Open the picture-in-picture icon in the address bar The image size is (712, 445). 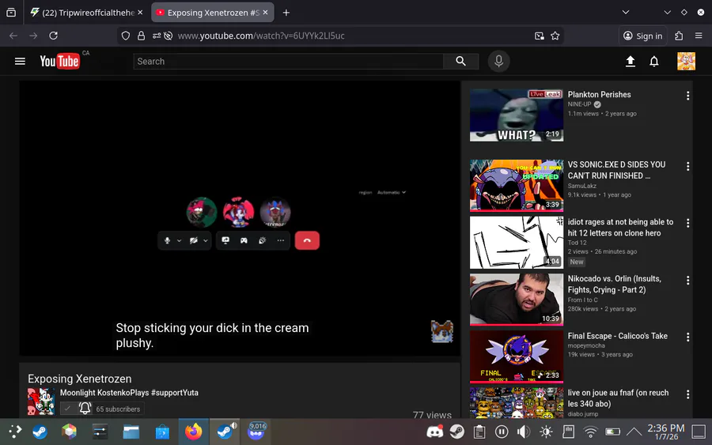[x=539, y=36]
